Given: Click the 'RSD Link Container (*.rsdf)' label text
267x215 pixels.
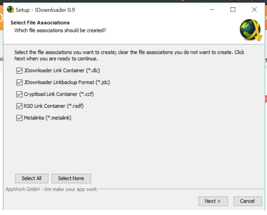Looking at the screenshot, I should point(54,106).
